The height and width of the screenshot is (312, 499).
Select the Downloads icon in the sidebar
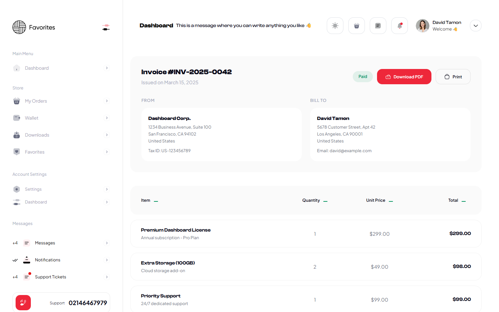pyautogui.click(x=17, y=135)
